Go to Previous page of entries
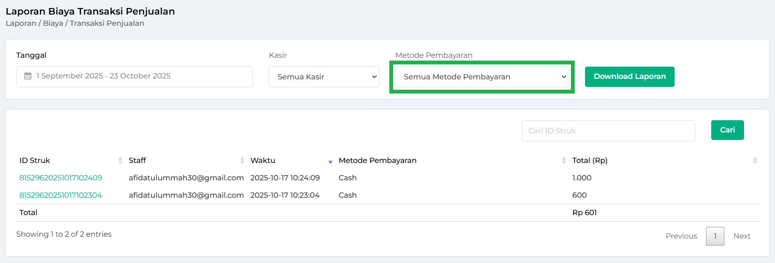The width and height of the screenshot is (775, 263). (681, 236)
